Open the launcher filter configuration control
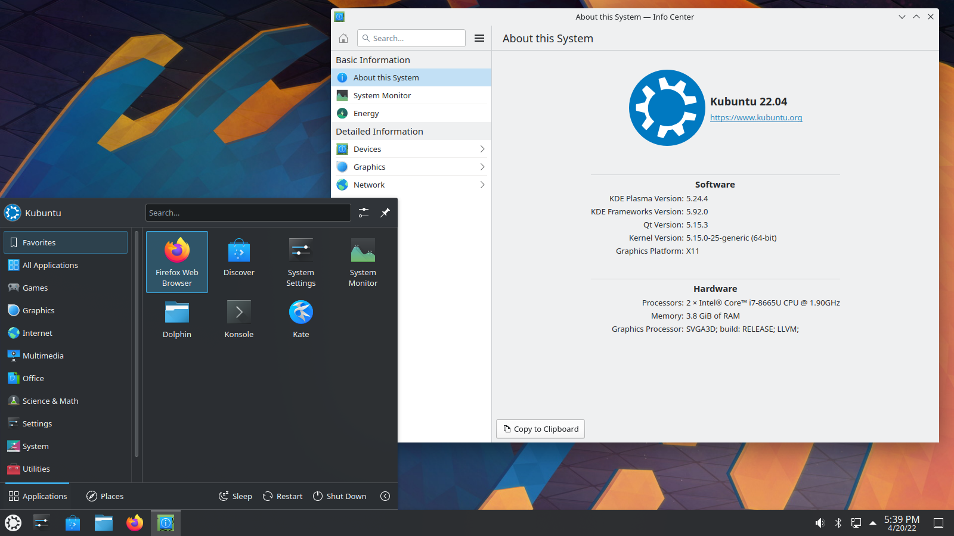 [x=364, y=213]
